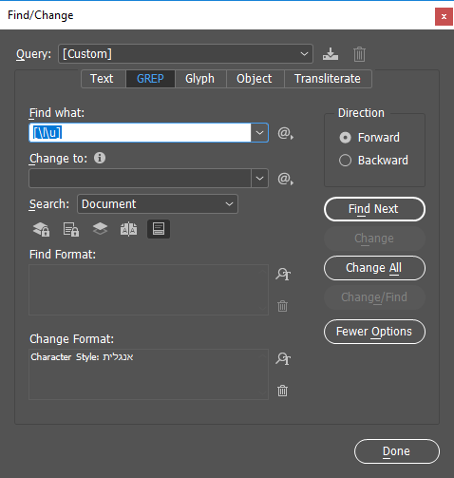Screen dimensions: 454x478
Task: Toggle Include Locked Layers search option
Action: pos(41,229)
